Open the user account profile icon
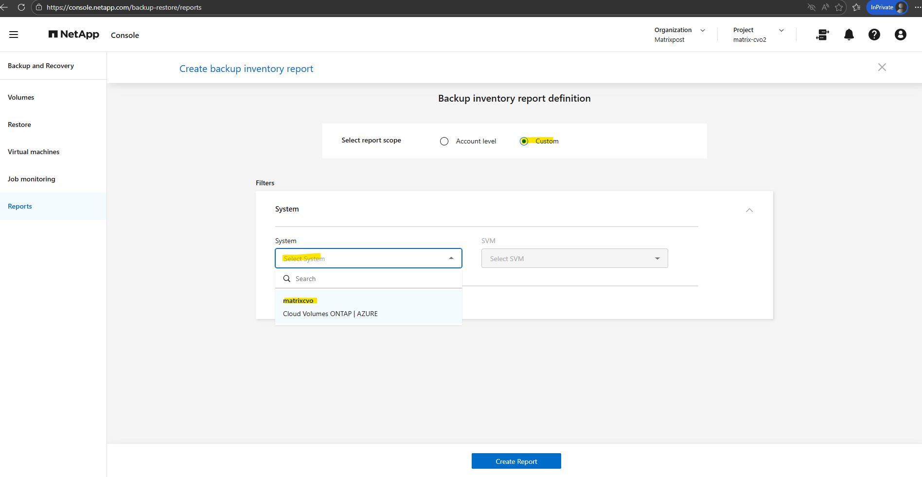Screen dimensions: 922x477 click(900, 35)
